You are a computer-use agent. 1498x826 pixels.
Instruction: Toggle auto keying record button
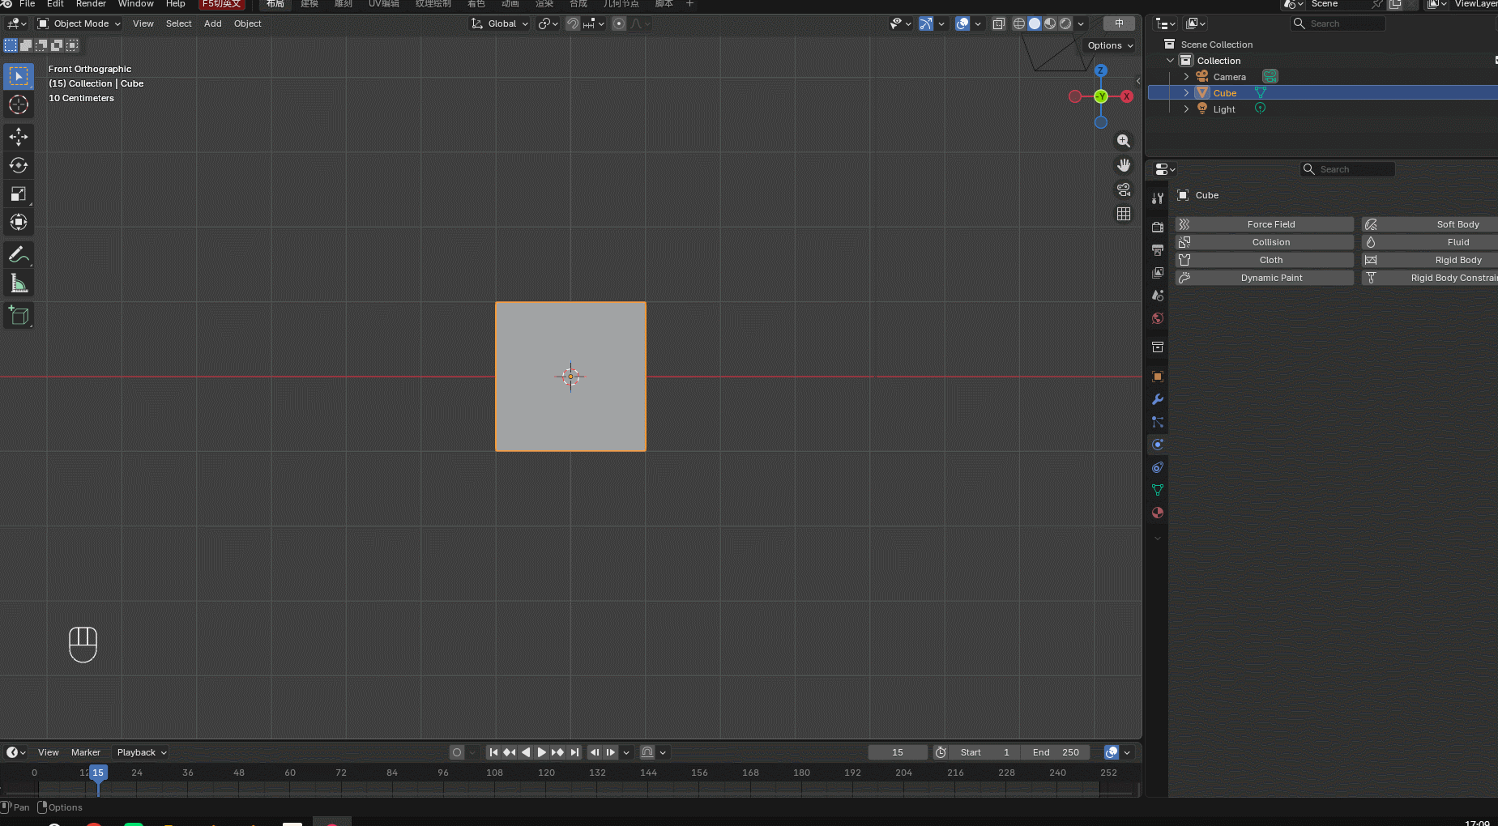457,752
